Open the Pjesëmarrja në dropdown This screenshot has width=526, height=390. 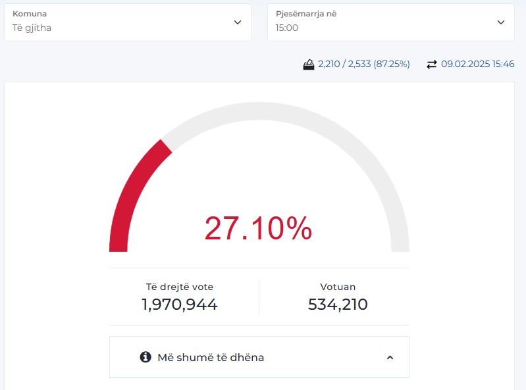(x=390, y=22)
